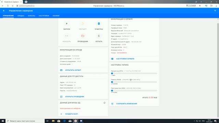Open File Explorer from the taskbar
This screenshot has width=219, height=123.
click(x=53, y=121)
